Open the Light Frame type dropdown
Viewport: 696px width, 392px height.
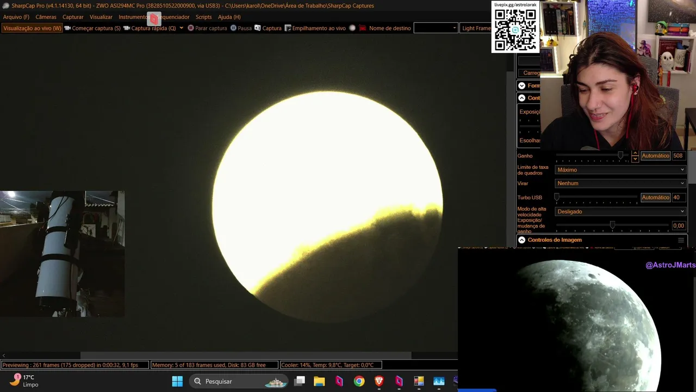coord(476,28)
